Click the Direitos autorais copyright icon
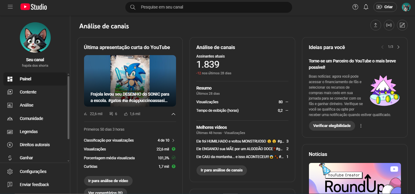 pos(10,145)
